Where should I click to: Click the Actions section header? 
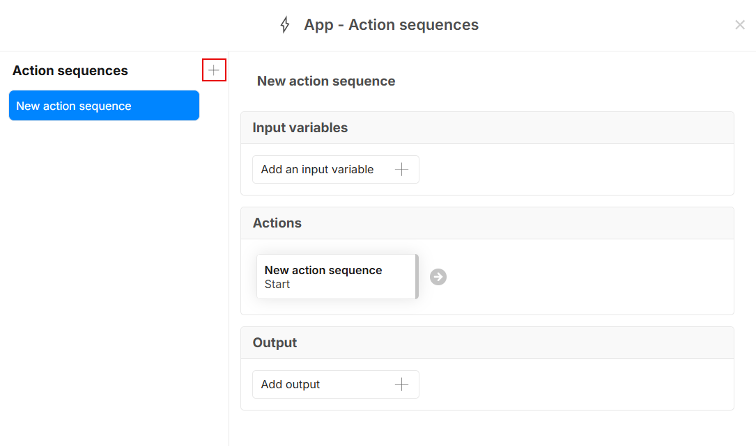coord(277,223)
